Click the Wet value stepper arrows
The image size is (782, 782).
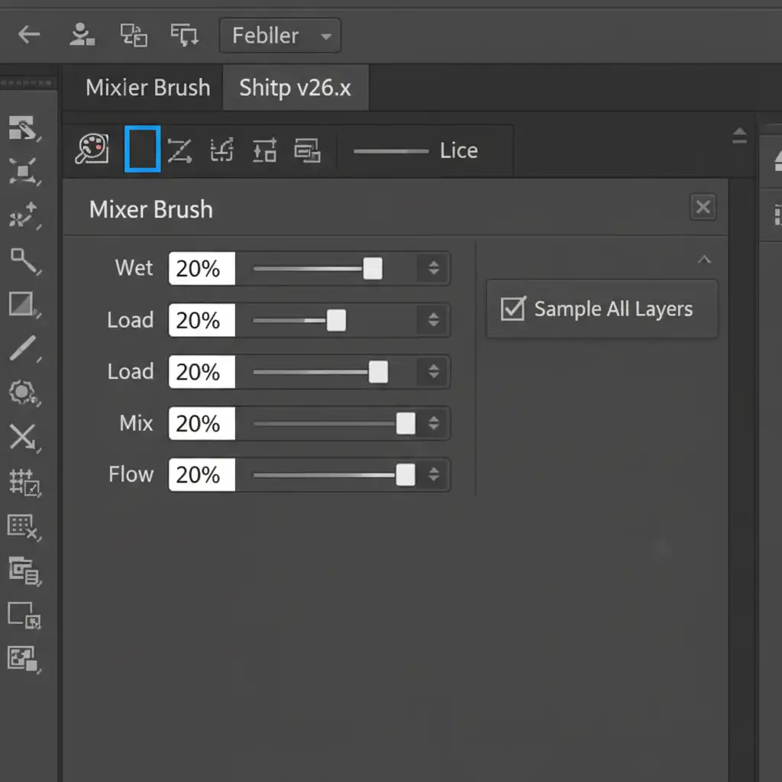433,269
